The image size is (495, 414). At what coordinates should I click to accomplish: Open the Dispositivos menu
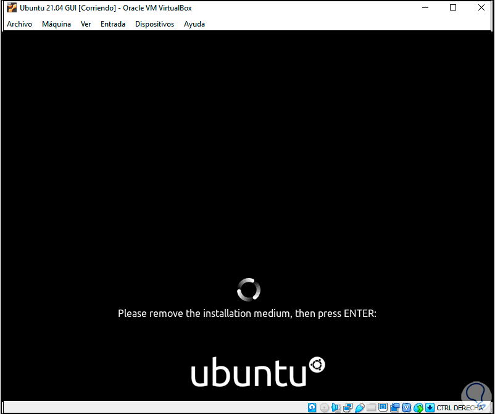(x=154, y=24)
